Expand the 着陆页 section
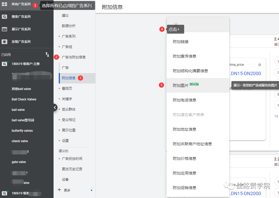The width and height of the screenshot is (279, 198). (x=60, y=88)
